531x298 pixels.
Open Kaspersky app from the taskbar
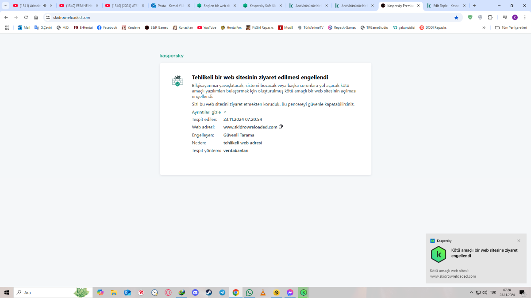point(304,292)
